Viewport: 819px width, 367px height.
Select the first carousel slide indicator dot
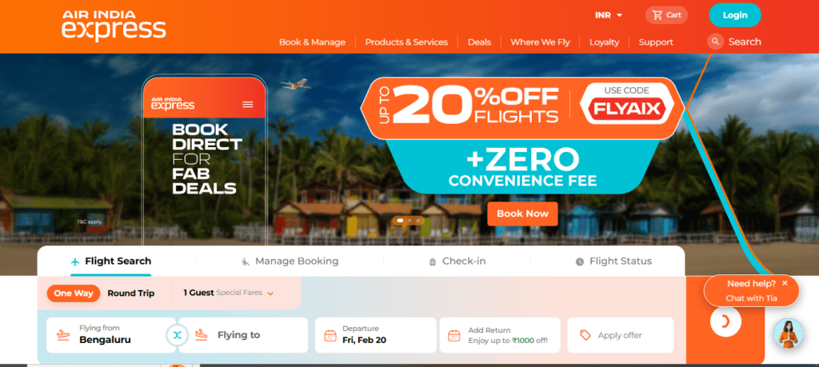click(x=400, y=221)
